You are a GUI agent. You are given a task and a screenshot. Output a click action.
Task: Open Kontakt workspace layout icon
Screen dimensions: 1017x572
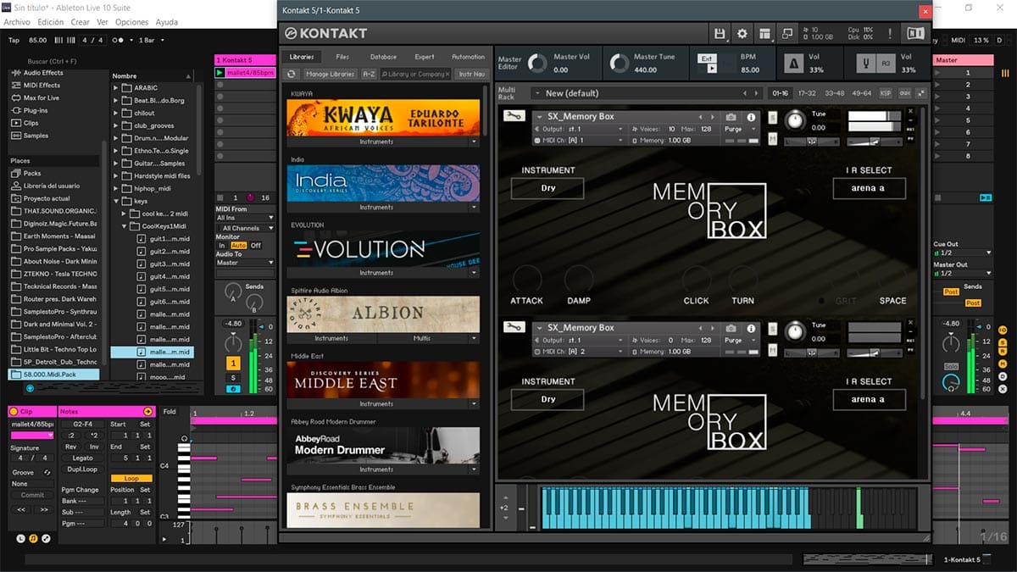[x=765, y=33]
